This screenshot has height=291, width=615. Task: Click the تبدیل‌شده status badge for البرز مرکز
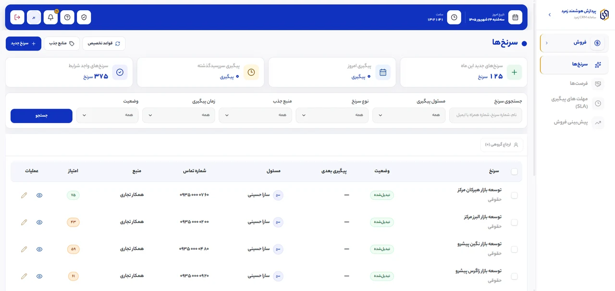[x=382, y=222]
